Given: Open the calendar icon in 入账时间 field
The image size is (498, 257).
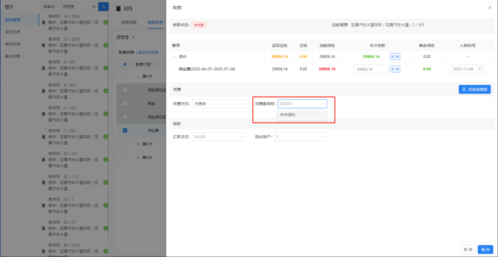Looking at the screenshot, I should (x=480, y=69).
